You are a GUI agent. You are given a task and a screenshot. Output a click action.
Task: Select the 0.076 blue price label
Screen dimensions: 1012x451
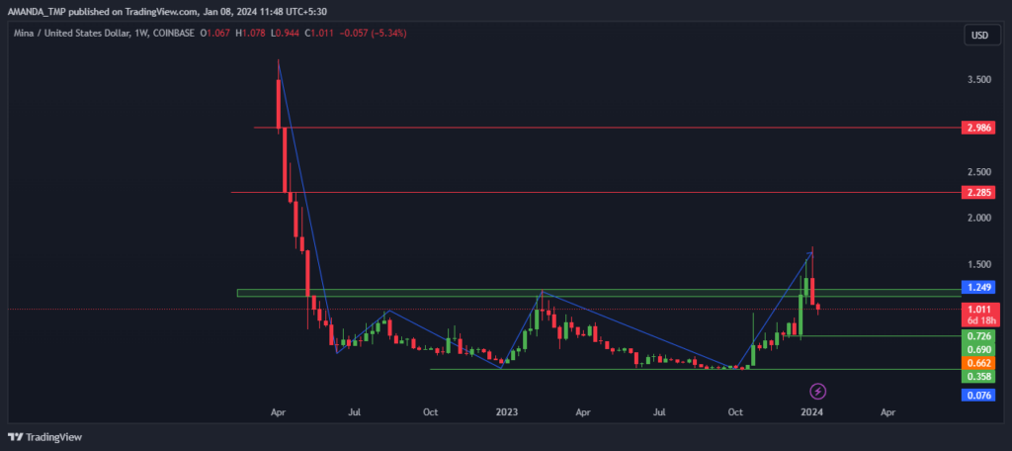tap(979, 396)
